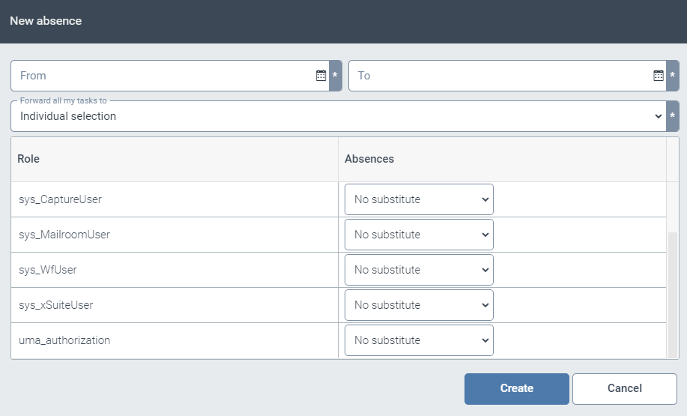Viewport: 687px width, 416px height.
Task: Open substitute dropdown for sys_CaptureUser
Action: tap(419, 199)
